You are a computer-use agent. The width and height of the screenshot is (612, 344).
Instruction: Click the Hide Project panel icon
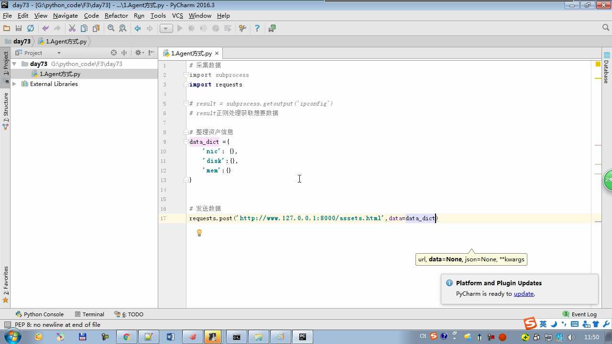point(152,53)
